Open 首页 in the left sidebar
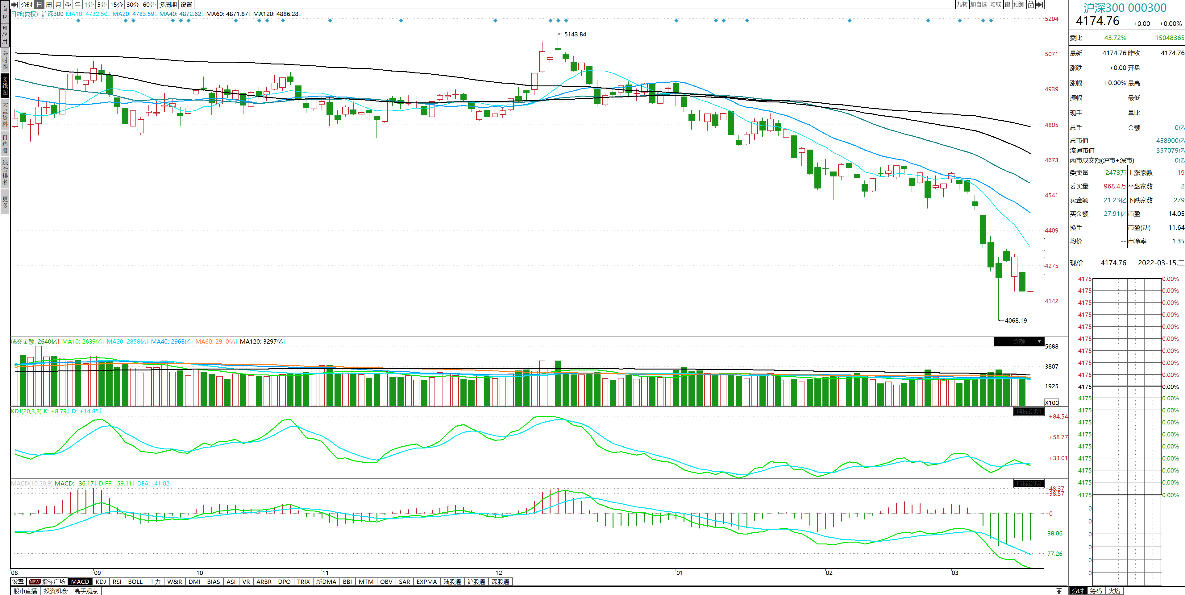 [5, 12]
